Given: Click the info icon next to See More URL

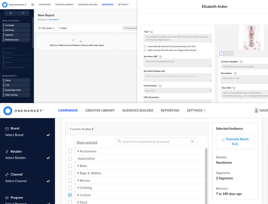Looking at the screenshot, I should [x=161, y=56].
